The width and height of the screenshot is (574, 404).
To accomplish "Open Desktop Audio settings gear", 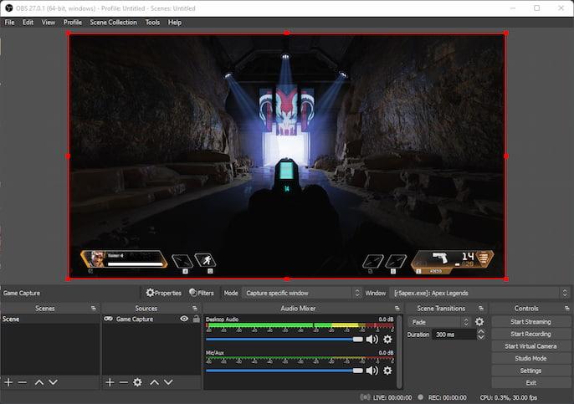I will 387,340.
